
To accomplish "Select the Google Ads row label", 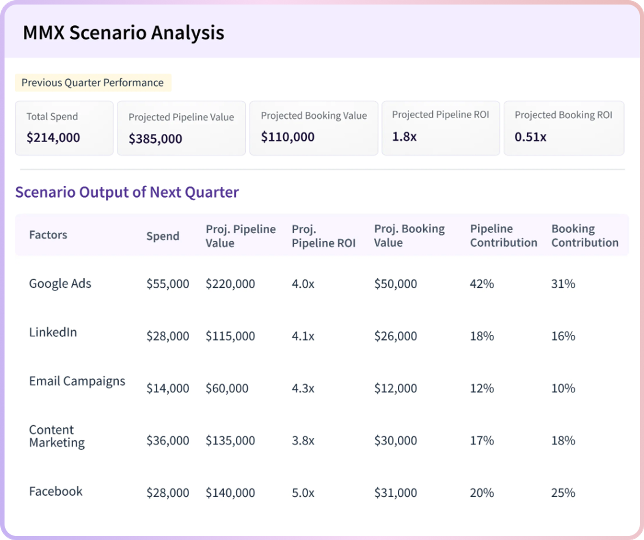I will point(60,284).
